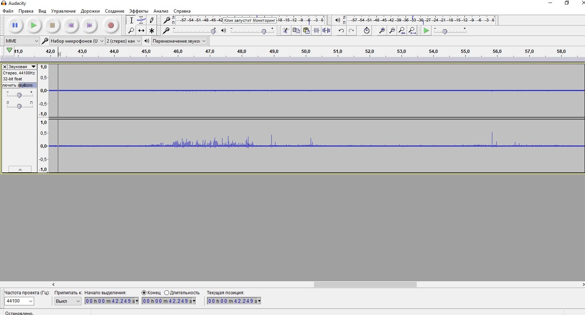Open the Звуковая track name dropdown menu

[x=22, y=67]
